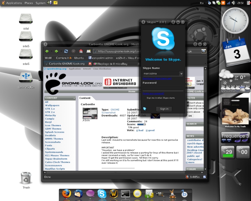Open the sticky notes panel icon
251x201 pixels.
click(56, 3)
